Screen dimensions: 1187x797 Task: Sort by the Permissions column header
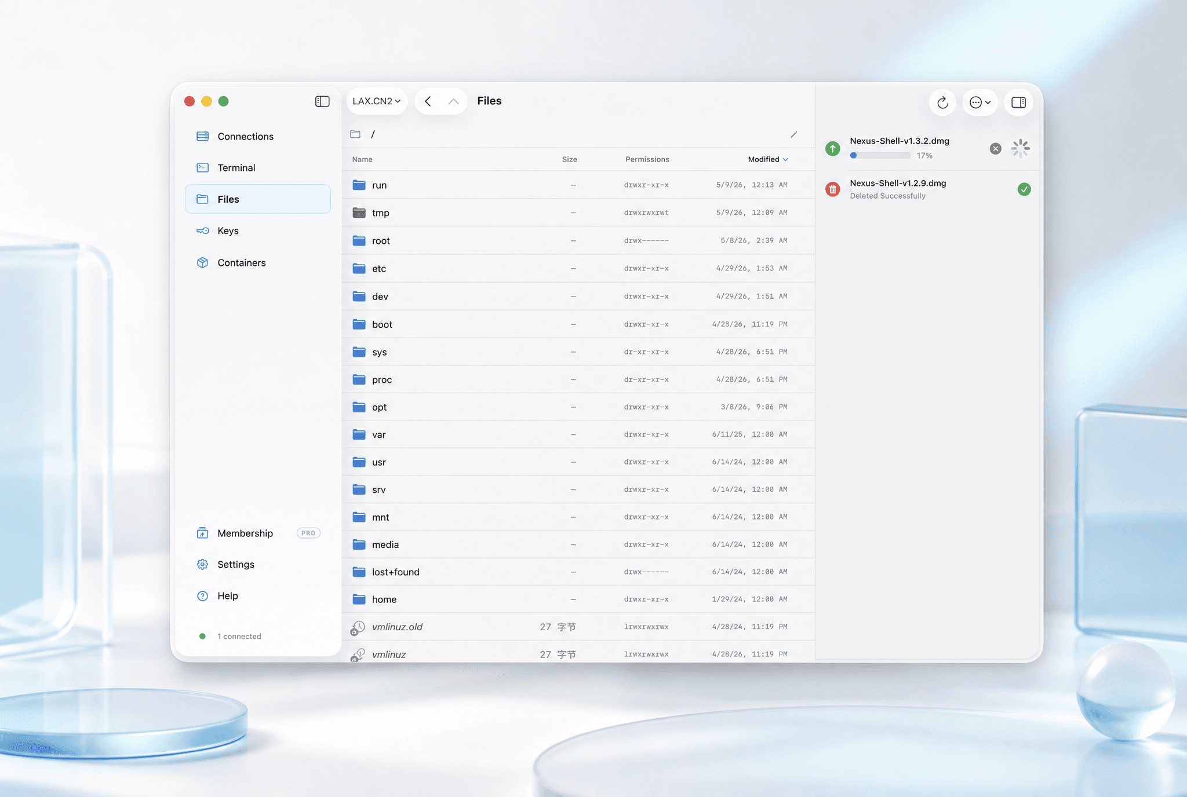(x=647, y=159)
